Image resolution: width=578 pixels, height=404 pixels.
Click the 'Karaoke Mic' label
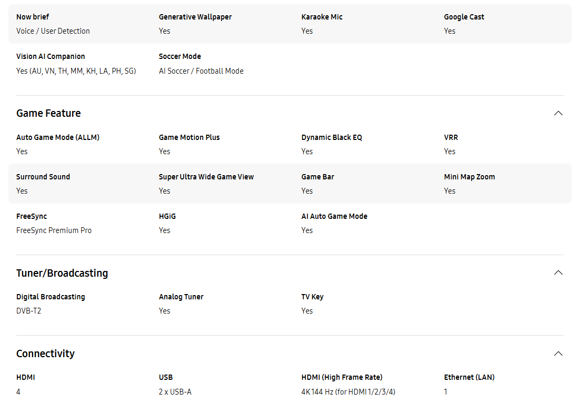click(x=322, y=17)
